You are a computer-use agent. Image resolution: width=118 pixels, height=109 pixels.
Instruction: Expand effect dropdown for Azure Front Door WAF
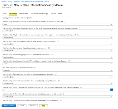58,24
